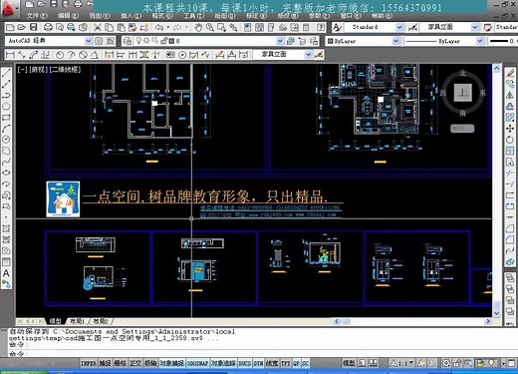This screenshot has height=374, width=518.
Task: Expand the ByLayer linetype dropdown
Action: point(479,41)
